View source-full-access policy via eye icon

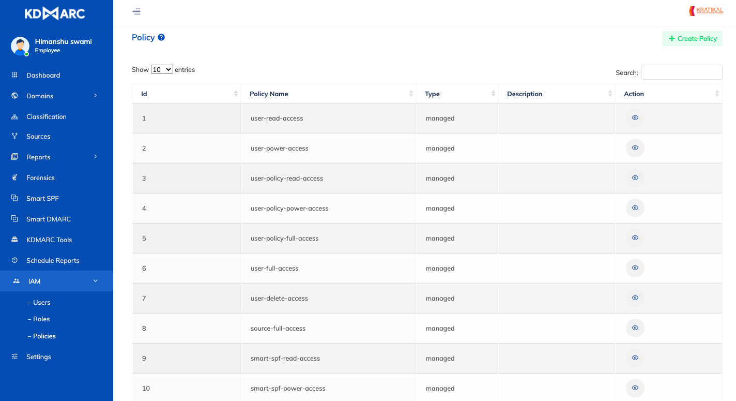click(x=635, y=328)
